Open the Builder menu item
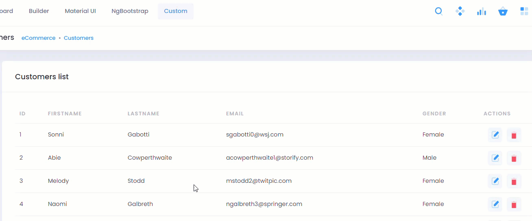The image size is (532, 221). pyautogui.click(x=39, y=11)
